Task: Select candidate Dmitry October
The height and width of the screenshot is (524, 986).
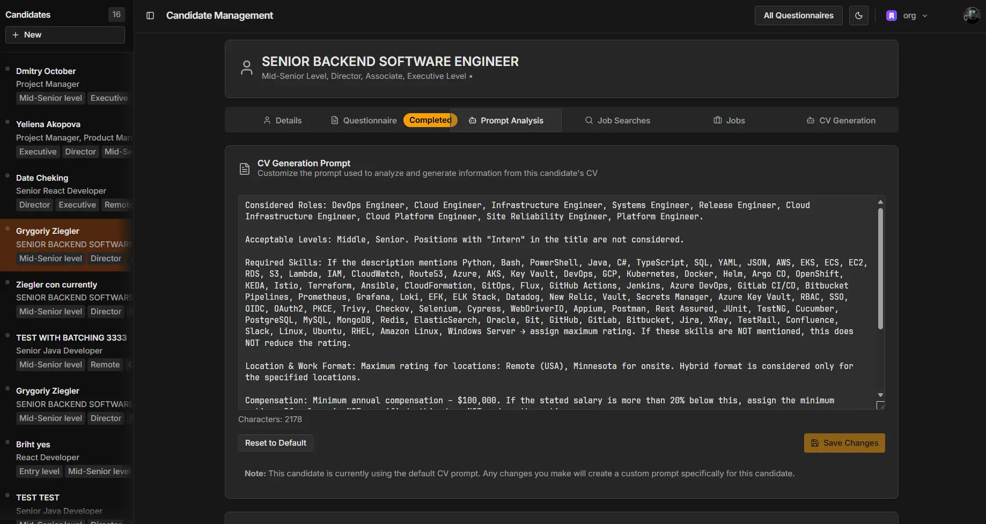Action: pyautogui.click(x=46, y=71)
